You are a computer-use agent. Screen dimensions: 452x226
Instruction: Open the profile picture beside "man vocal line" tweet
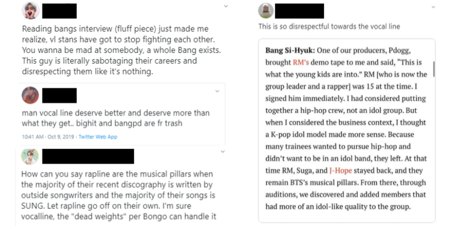(30, 95)
